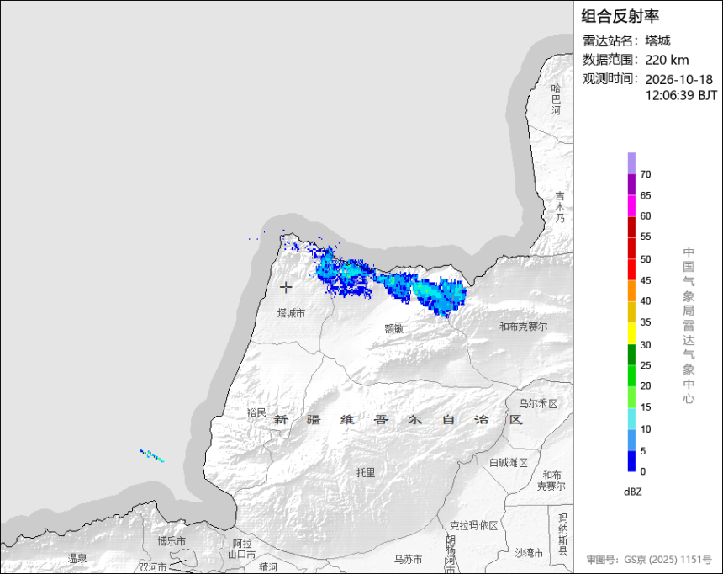Click the dBZ unit label under the color bar
Screen dimensions: 723x574
coord(632,492)
